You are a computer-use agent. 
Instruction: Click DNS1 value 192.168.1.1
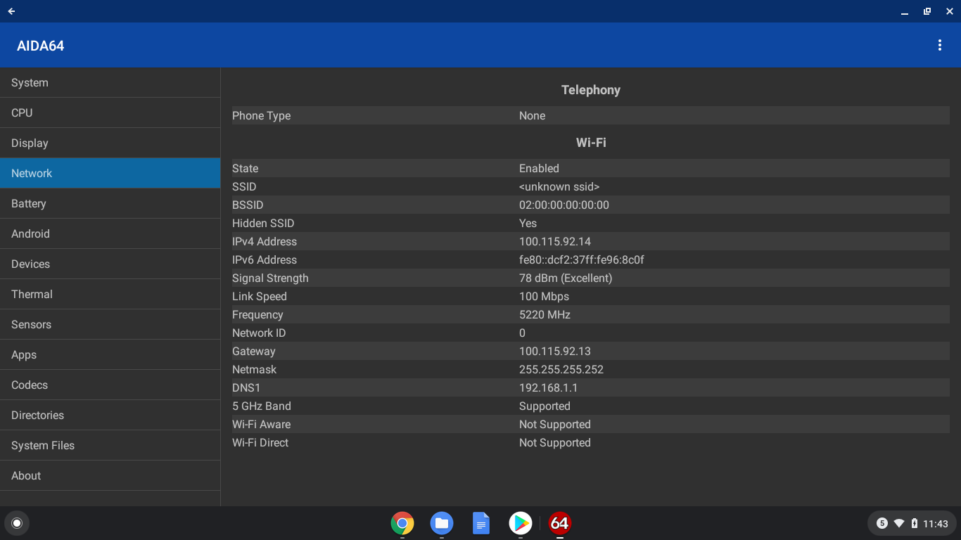coord(549,387)
